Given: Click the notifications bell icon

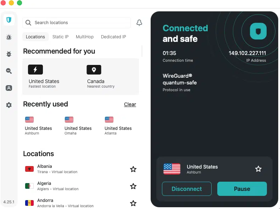Looking at the screenshot, I should 139,23.
